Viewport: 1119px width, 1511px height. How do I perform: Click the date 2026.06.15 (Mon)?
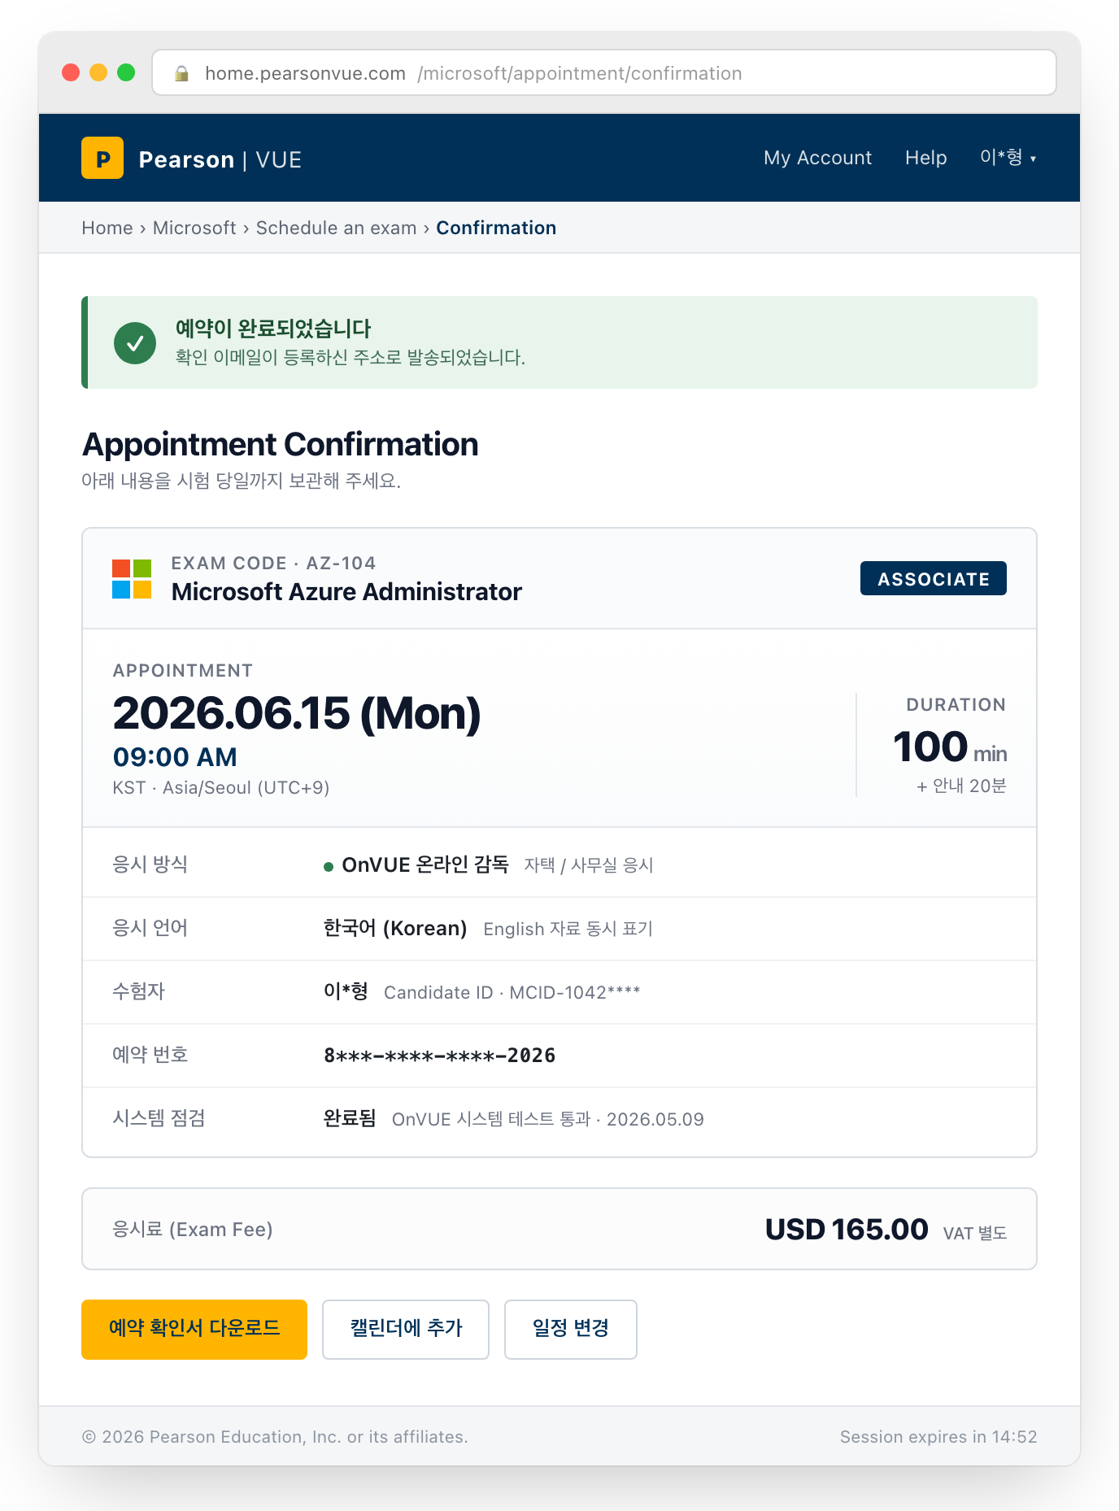(297, 713)
